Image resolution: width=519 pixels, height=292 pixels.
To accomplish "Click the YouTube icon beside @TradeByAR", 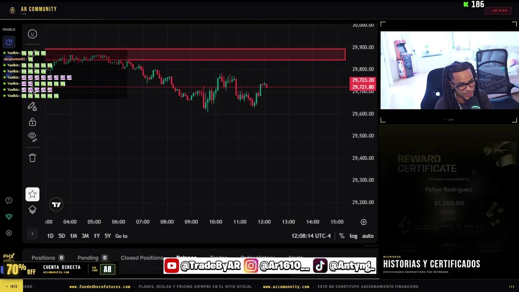I will [x=172, y=266].
